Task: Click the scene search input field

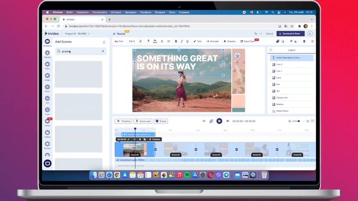Action: pos(81,51)
